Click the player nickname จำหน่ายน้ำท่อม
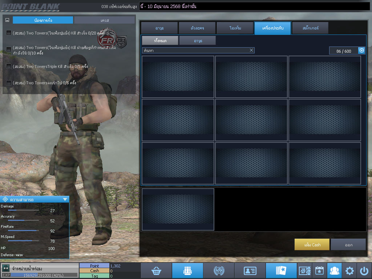This screenshot has height=279, width=372. click(x=27, y=268)
